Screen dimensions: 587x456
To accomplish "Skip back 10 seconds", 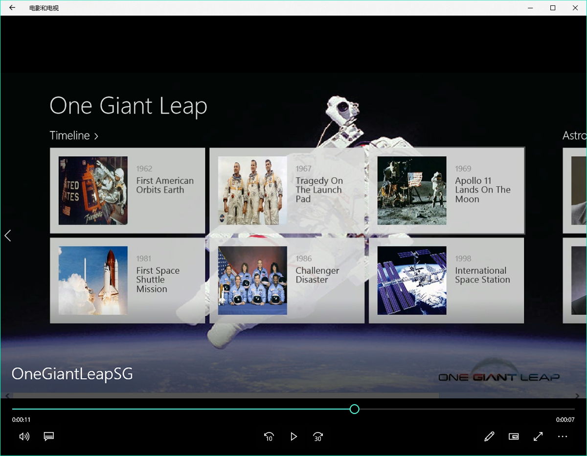I will (x=269, y=436).
